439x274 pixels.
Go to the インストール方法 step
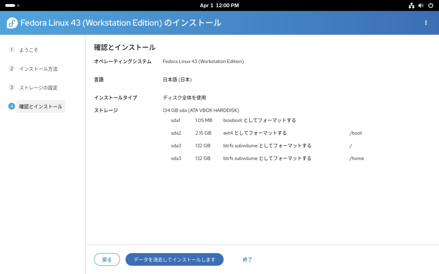point(38,68)
